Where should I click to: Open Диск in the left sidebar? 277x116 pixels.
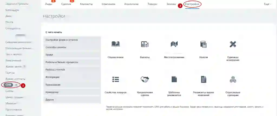tap(8, 16)
